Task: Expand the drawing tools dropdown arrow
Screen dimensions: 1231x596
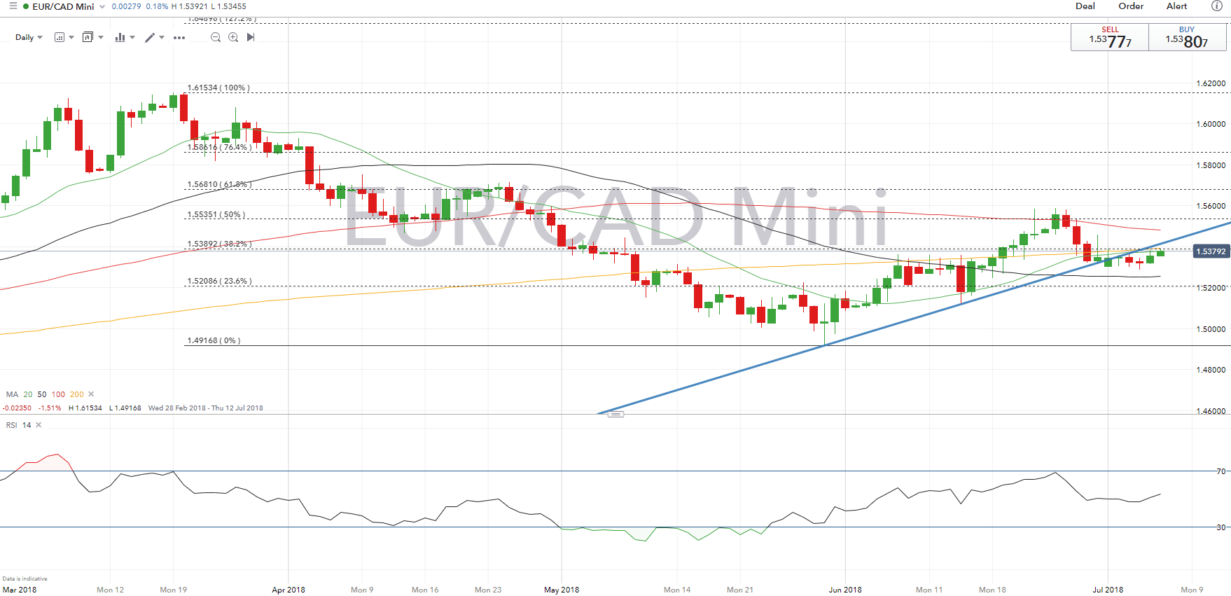Action: click(162, 38)
